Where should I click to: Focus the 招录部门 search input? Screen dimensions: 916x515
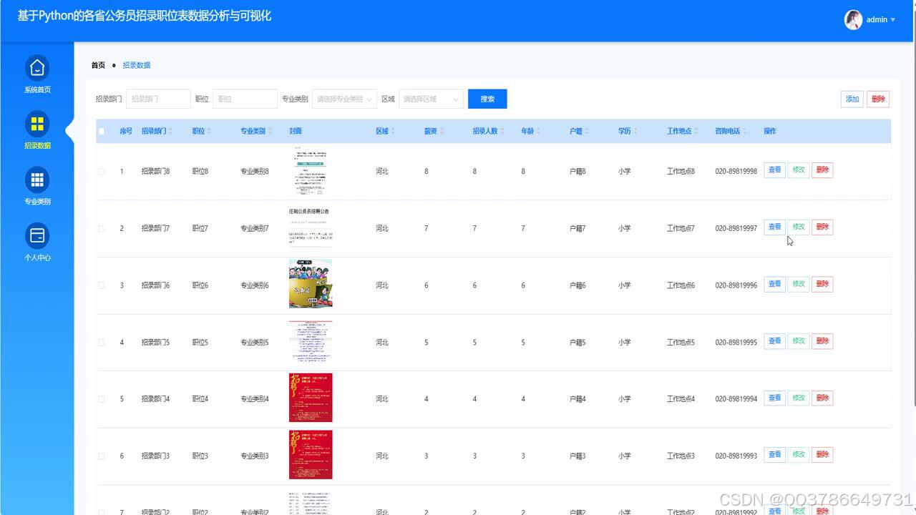tap(158, 99)
